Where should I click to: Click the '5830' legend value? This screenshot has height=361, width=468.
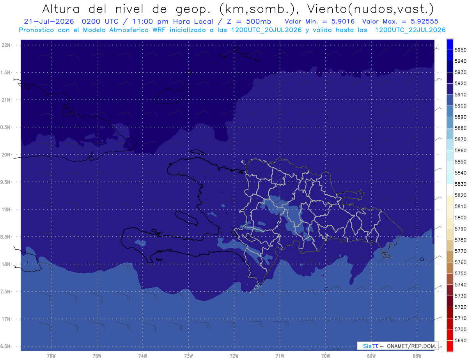click(461, 184)
